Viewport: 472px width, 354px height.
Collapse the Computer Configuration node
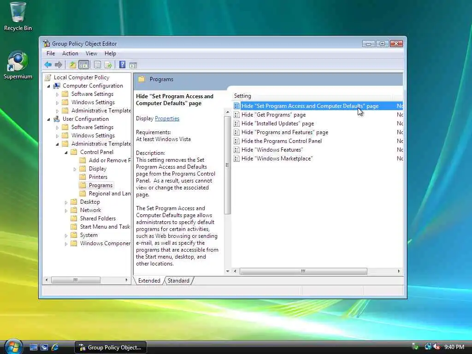pyautogui.click(x=48, y=86)
